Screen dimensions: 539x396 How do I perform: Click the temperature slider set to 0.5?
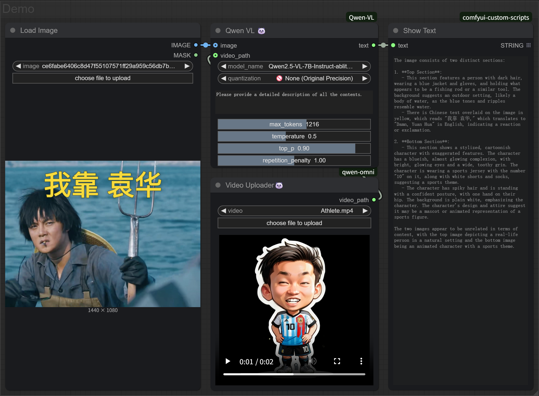coord(294,136)
